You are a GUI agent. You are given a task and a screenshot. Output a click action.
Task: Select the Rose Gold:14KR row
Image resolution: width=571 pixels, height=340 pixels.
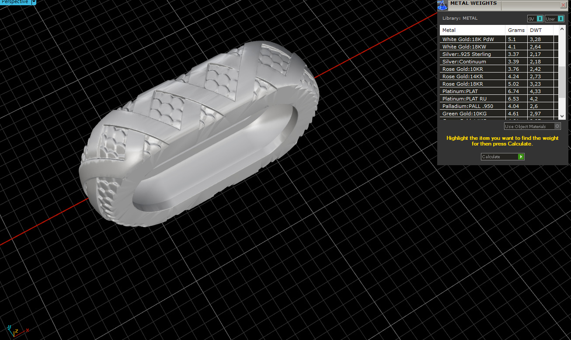coord(499,76)
